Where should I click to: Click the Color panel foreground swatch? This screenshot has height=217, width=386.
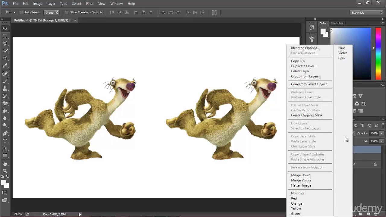323,31
